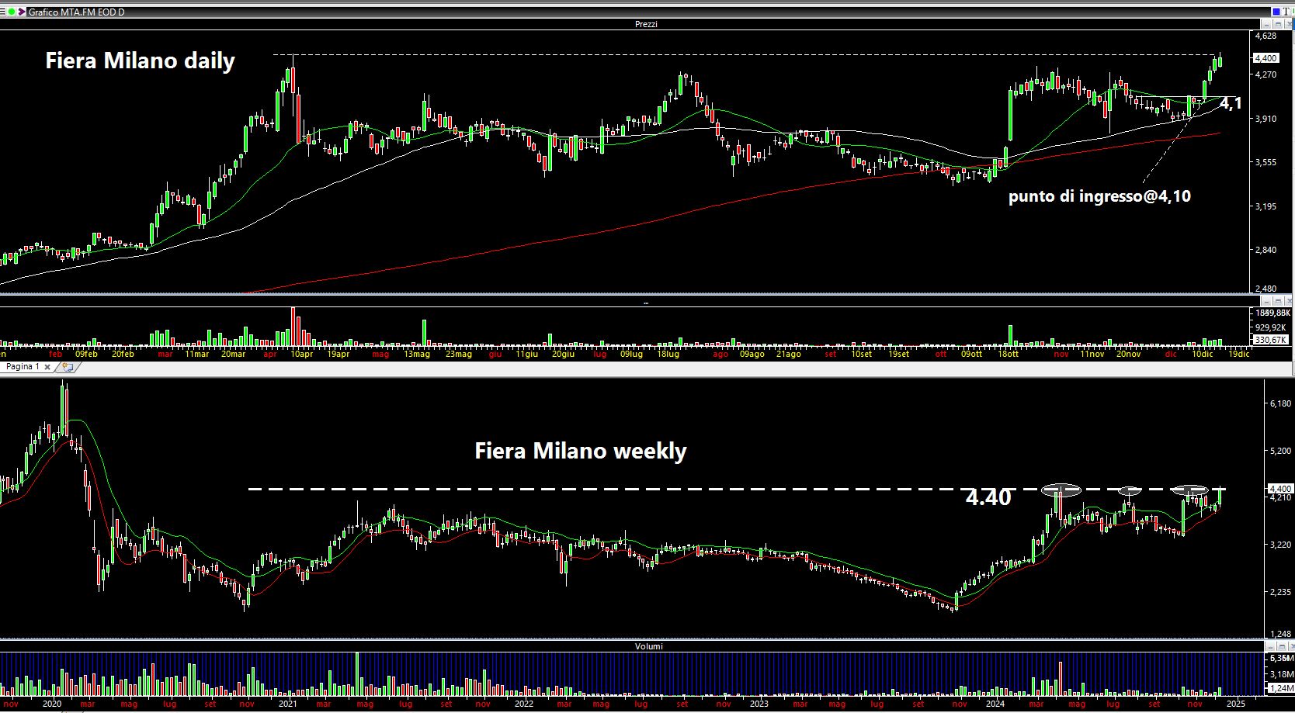Viewport: 1295px width, 713px height.
Task: Select the 4,1 label on the daily chart
Action: coord(1231,102)
